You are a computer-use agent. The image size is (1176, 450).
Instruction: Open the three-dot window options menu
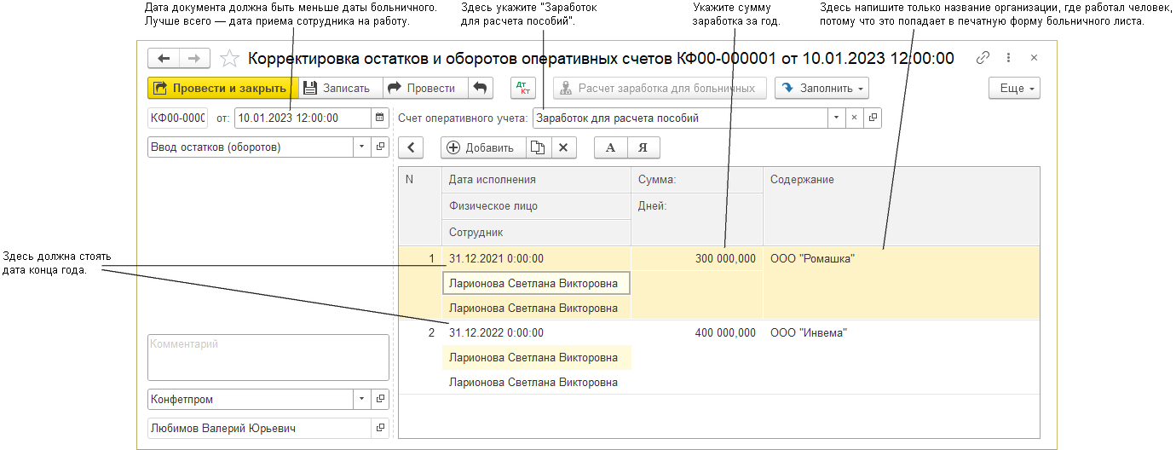[1008, 58]
